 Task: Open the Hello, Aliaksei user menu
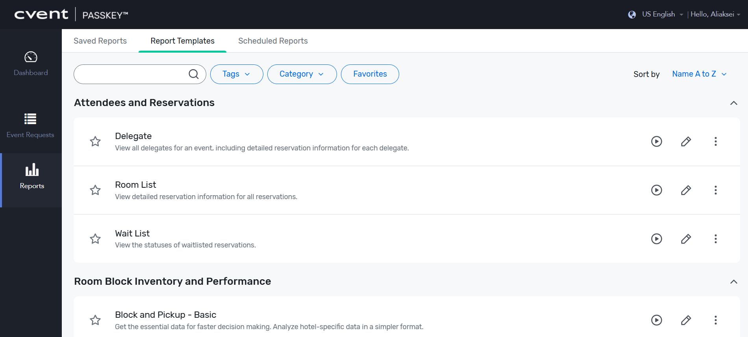tap(715, 15)
